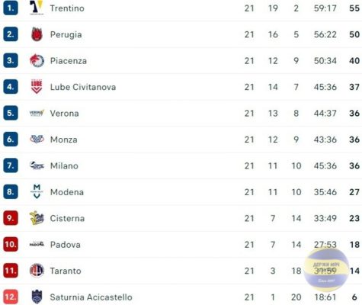Click the Saturnia Acicastello crest

coord(37,297)
